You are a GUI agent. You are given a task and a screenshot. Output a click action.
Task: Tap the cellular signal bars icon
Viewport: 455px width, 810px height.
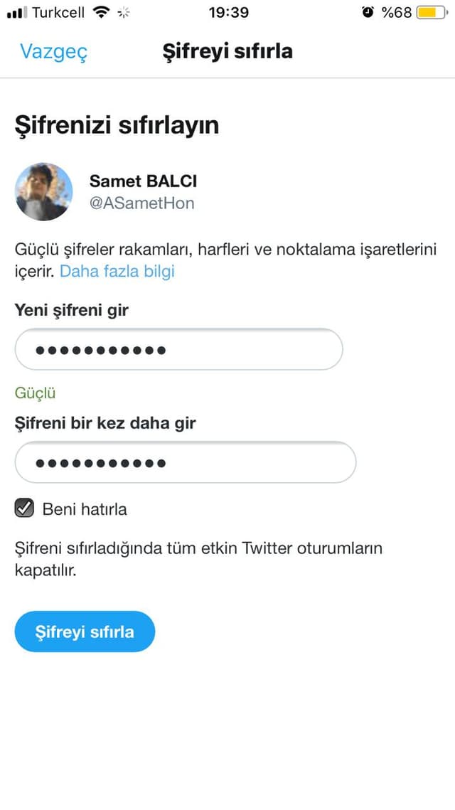17,13
